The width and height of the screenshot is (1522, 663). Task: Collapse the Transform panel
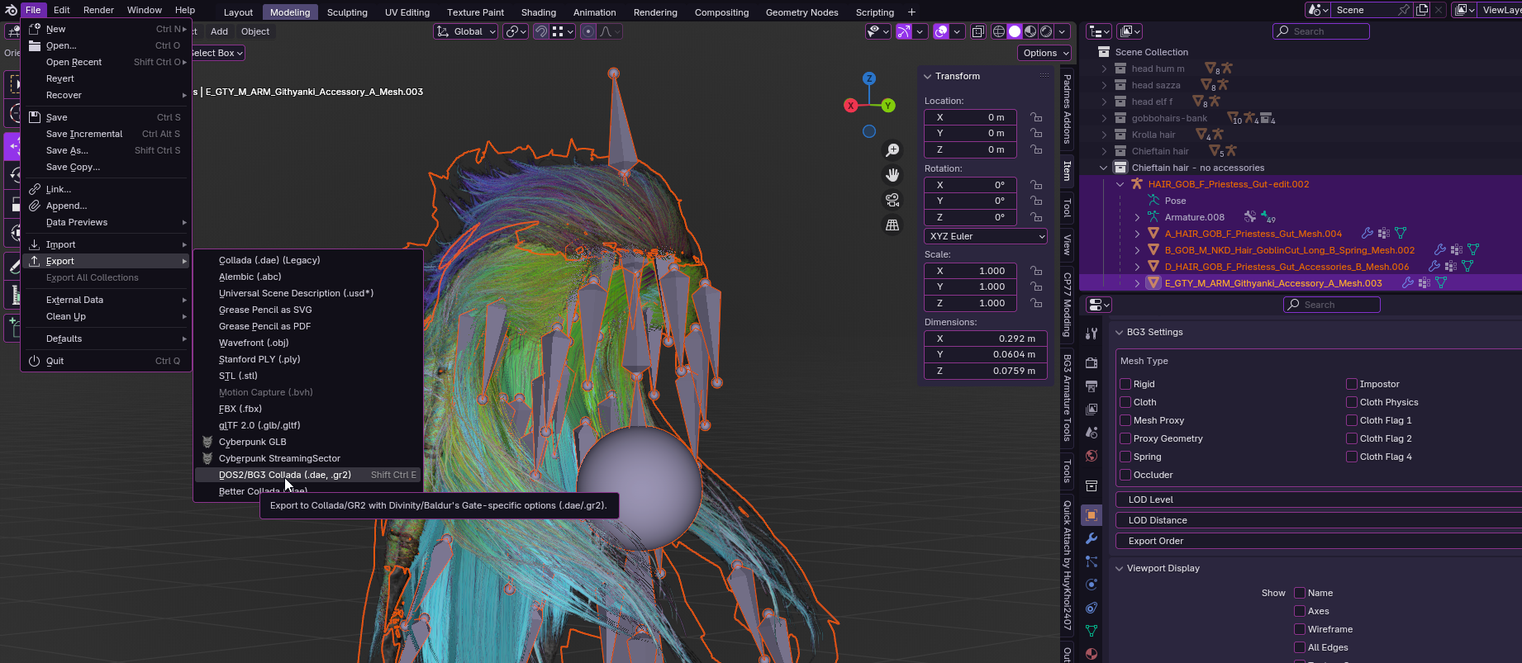coord(928,76)
